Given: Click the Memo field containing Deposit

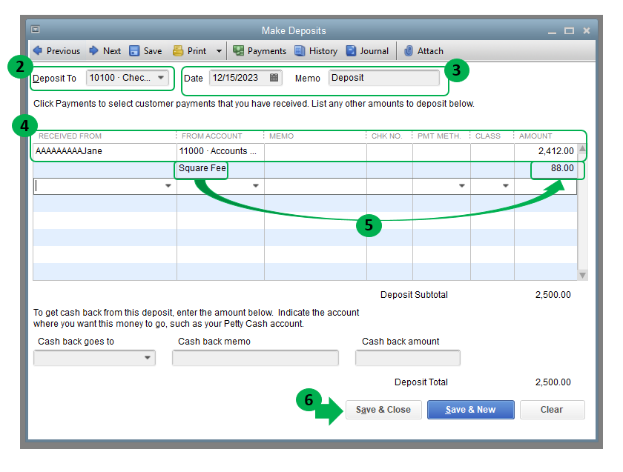Looking at the screenshot, I should (x=384, y=78).
